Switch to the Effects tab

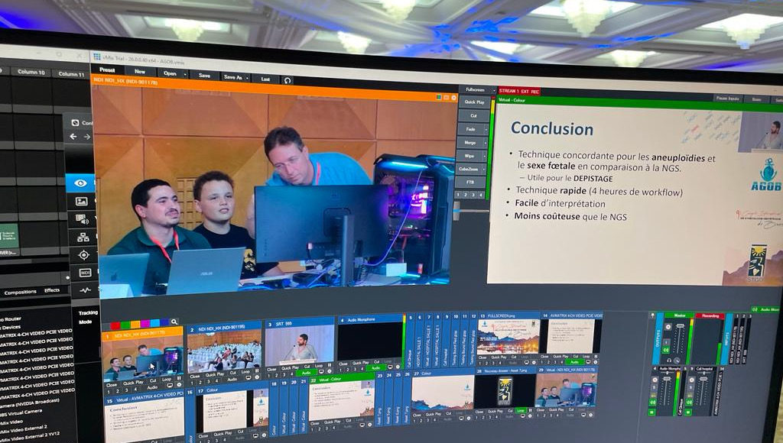point(52,290)
